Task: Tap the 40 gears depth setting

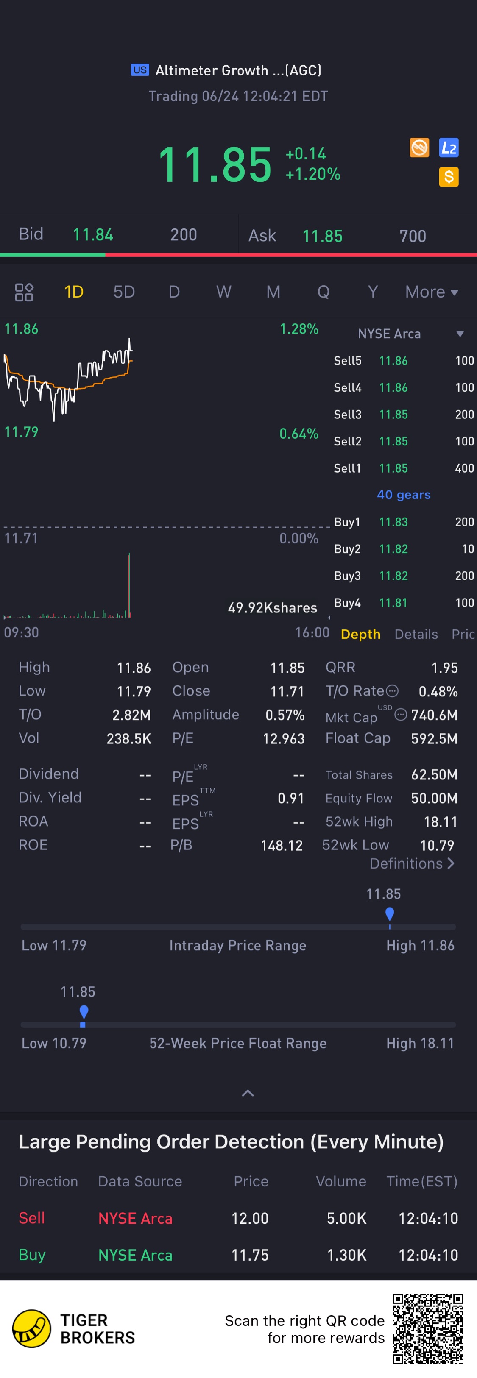Action: coord(403,495)
